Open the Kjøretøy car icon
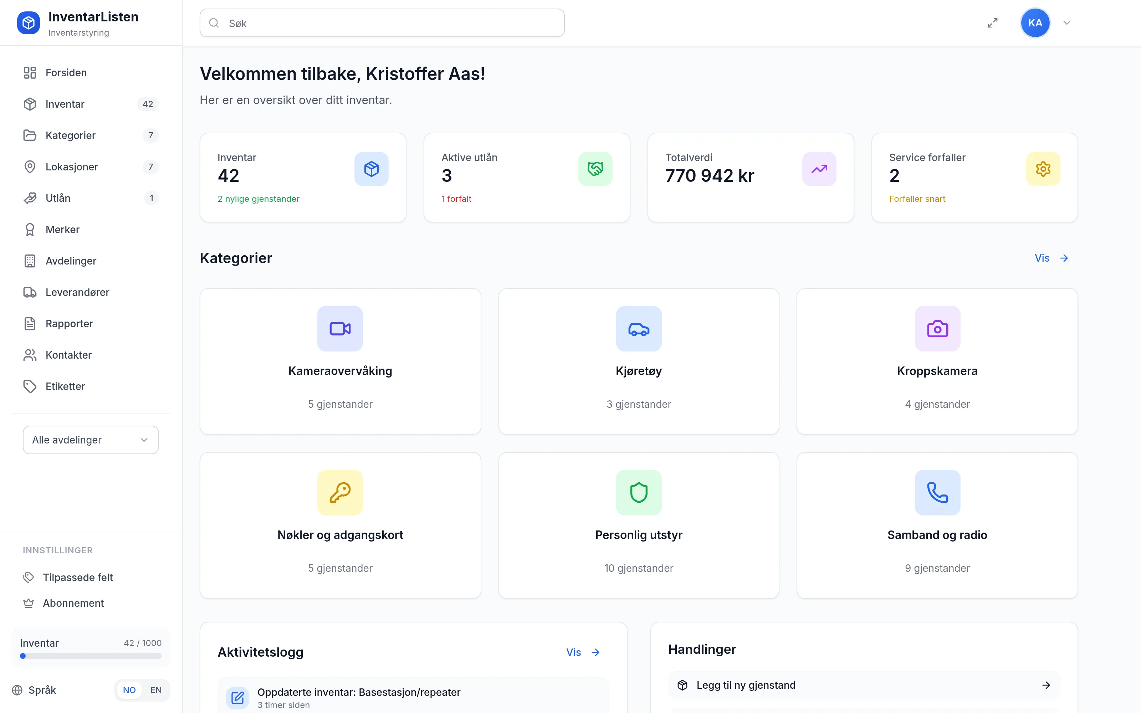This screenshot has height=713, width=1141. [639, 329]
